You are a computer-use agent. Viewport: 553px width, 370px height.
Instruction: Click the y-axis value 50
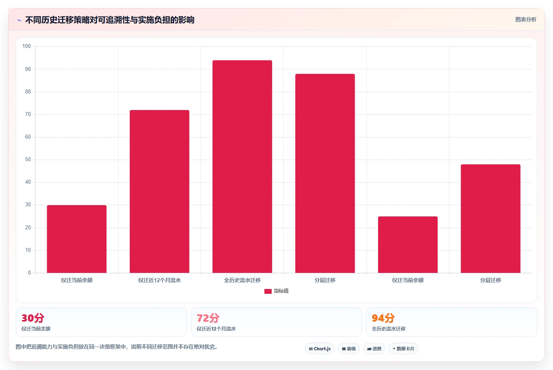pyautogui.click(x=28, y=160)
